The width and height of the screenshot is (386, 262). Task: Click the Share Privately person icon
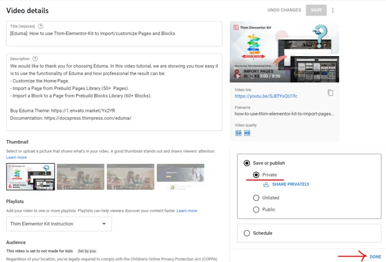pos(266,184)
